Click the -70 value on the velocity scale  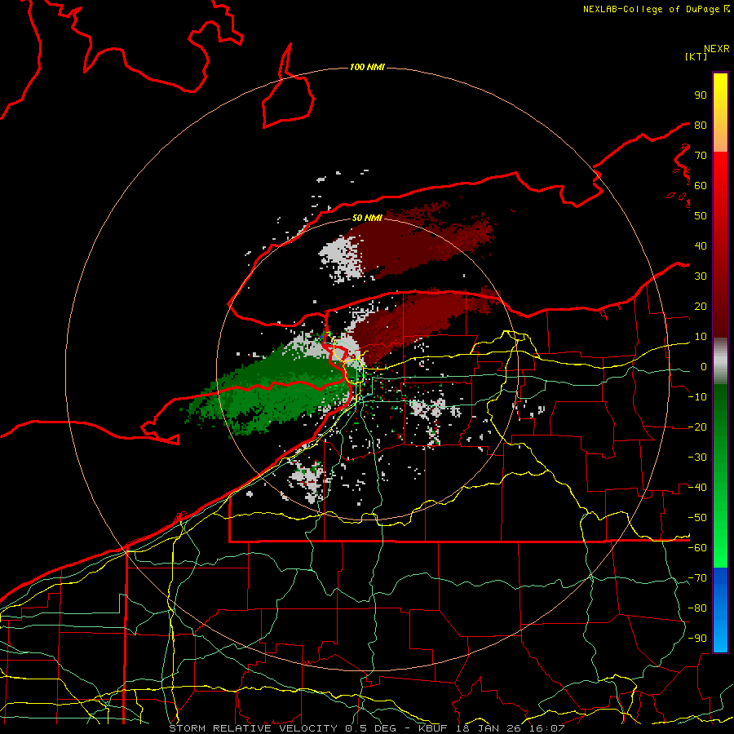point(697,578)
